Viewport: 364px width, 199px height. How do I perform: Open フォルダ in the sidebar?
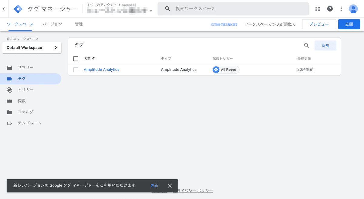pos(30,112)
